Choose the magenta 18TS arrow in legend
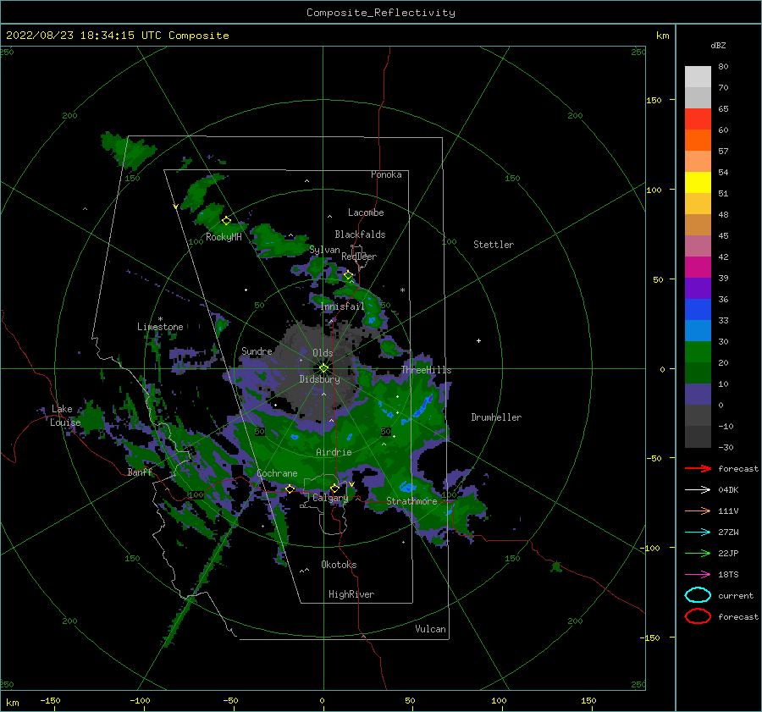The height and width of the screenshot is (712, 762). click(x=698, y=575)
